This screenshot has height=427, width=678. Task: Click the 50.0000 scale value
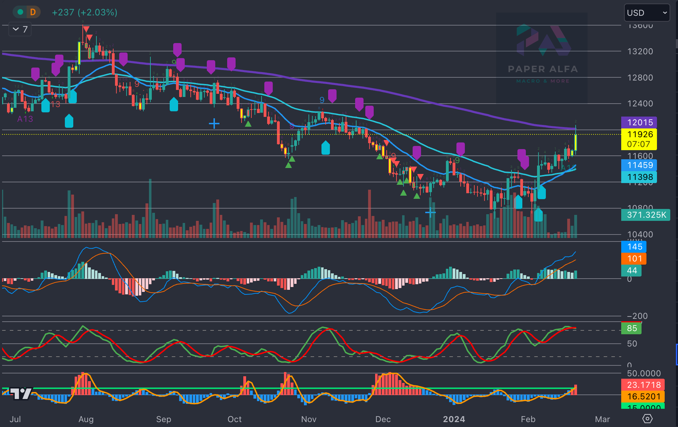click(x=644, y=373)
